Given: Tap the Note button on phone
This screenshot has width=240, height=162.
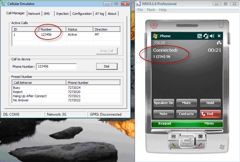Looking at the screenshot, I should (x=164, y=114).
